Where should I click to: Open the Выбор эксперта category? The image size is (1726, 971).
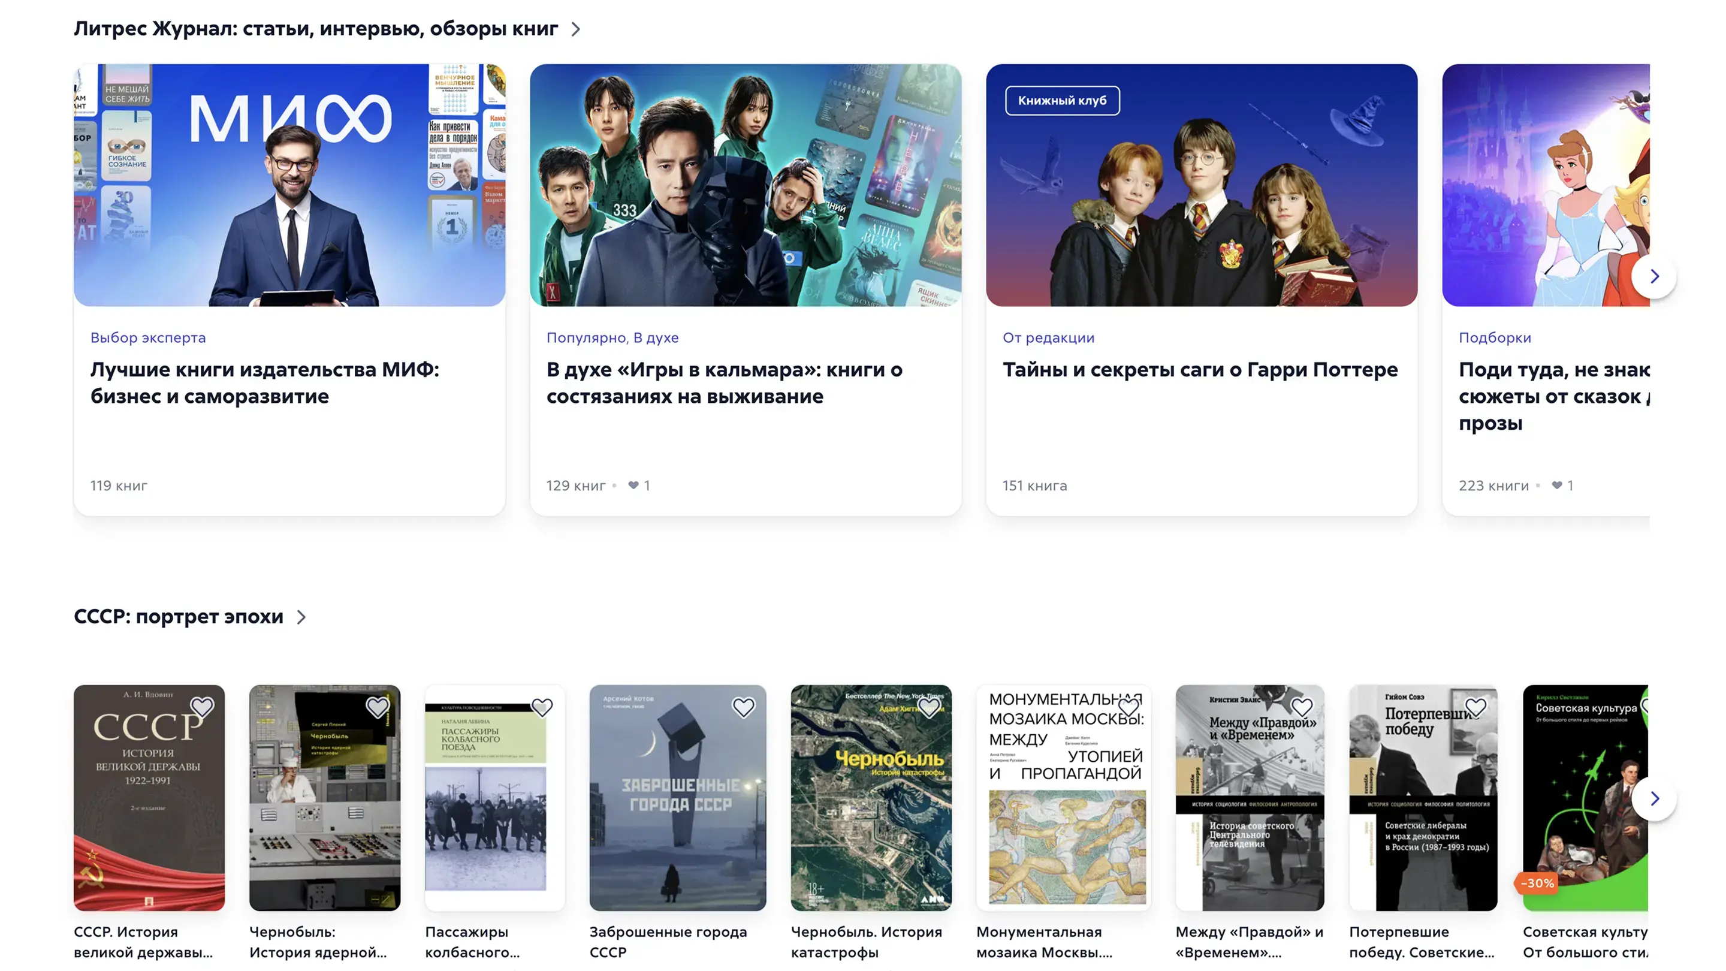148,337
